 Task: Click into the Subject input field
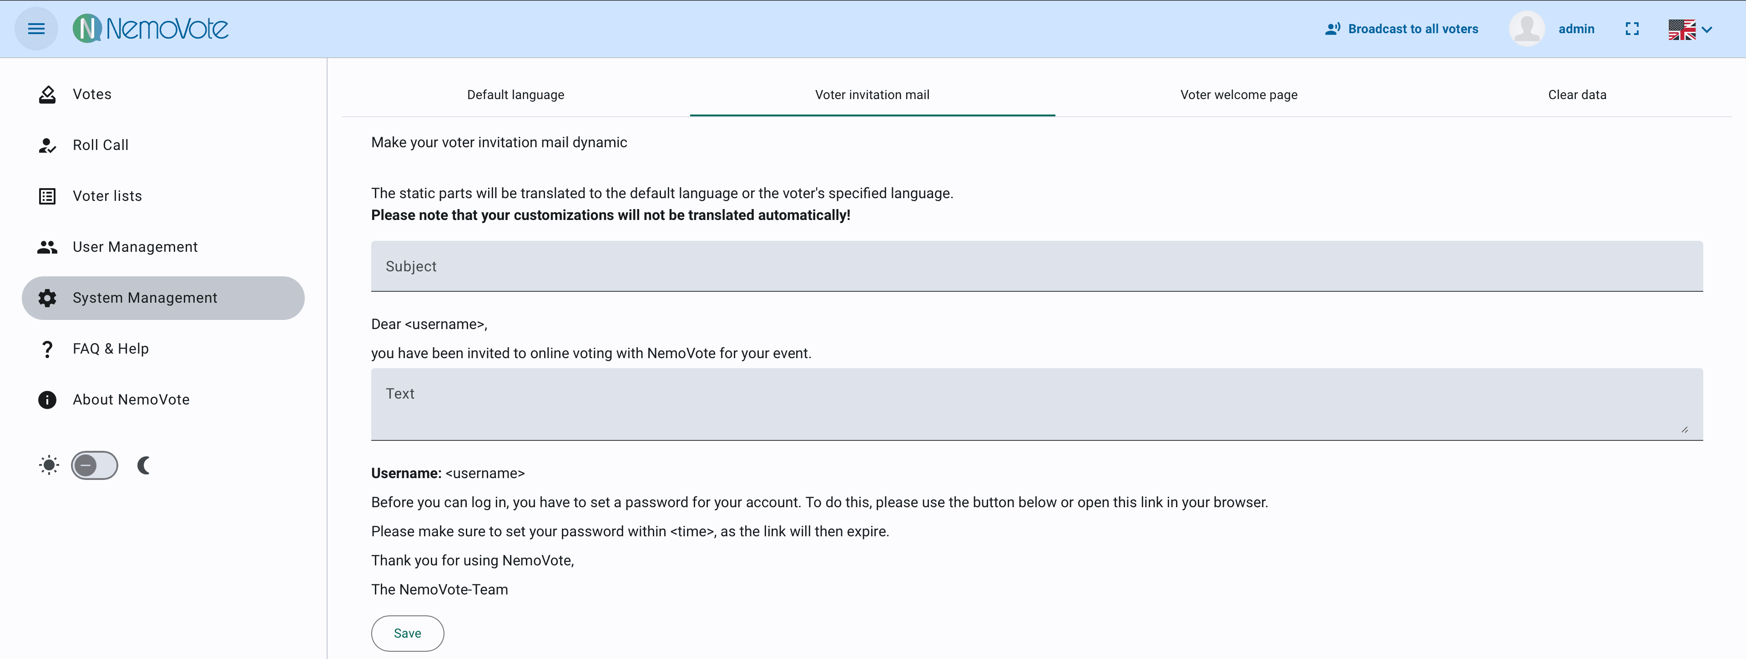pos(1036,266)
